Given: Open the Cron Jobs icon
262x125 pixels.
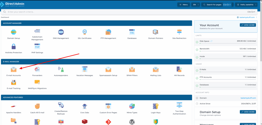Looking at the screenshot, I should click(x=85, y=106).
